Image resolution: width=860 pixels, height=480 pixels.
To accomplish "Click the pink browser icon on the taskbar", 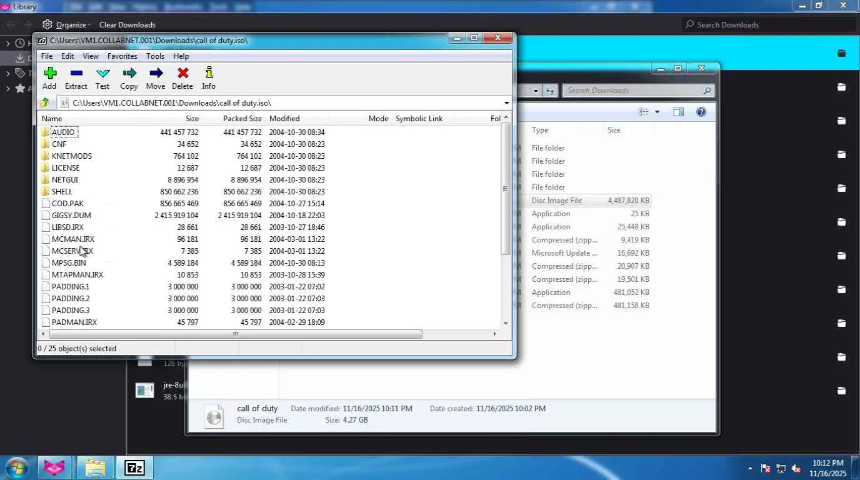I will point(54,467).
